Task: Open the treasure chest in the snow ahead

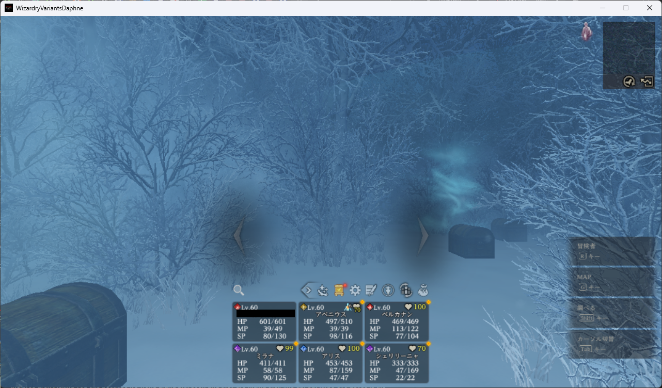Action: tap(471, 241)
